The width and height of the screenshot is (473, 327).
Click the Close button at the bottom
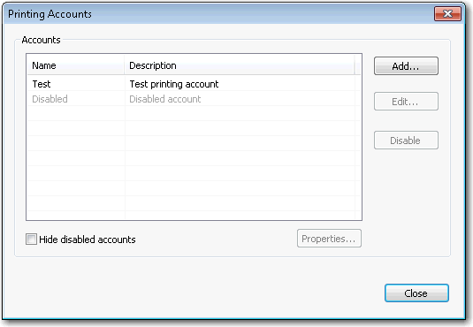[416, 293]
